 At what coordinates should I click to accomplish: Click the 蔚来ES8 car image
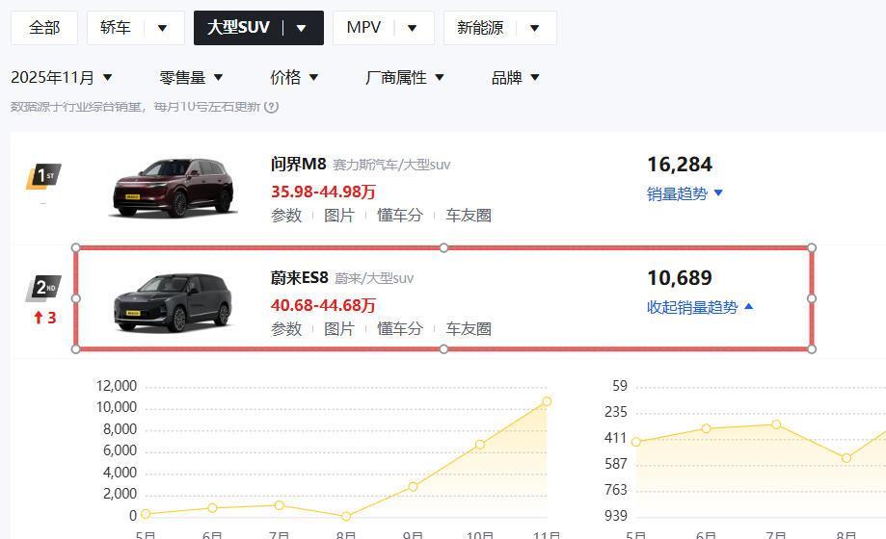point(174,300)
